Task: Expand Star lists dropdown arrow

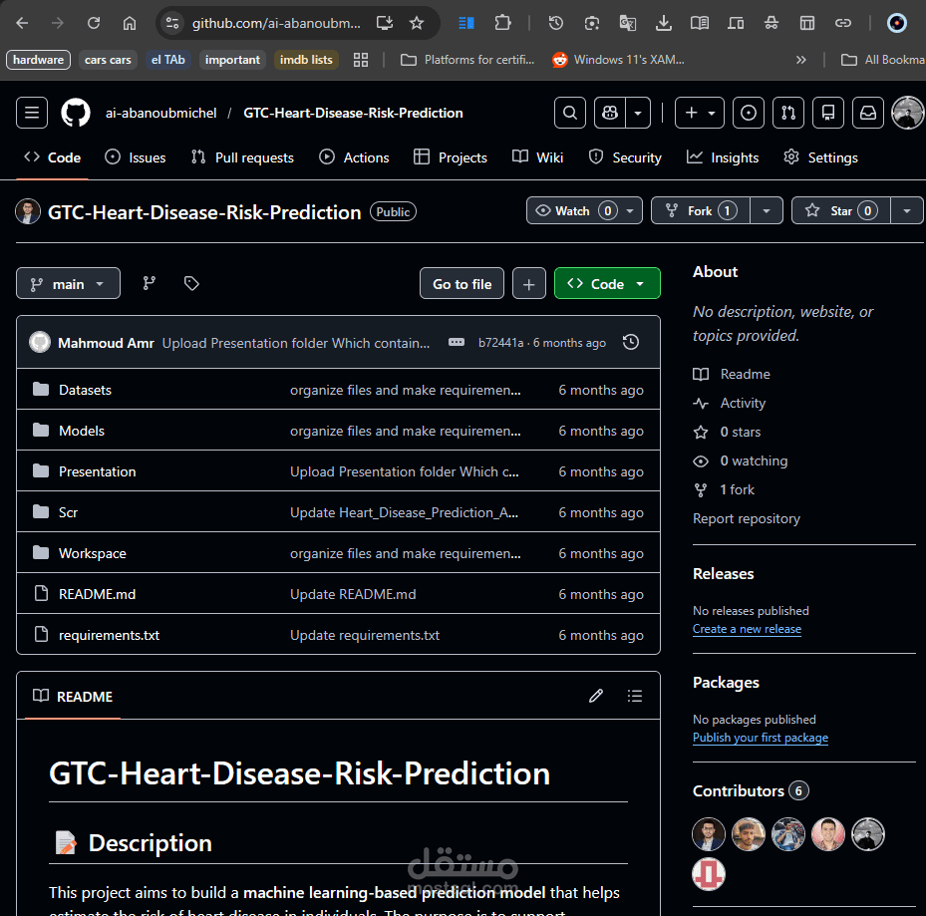Action: pyautogui.click(x=906, y=211)
